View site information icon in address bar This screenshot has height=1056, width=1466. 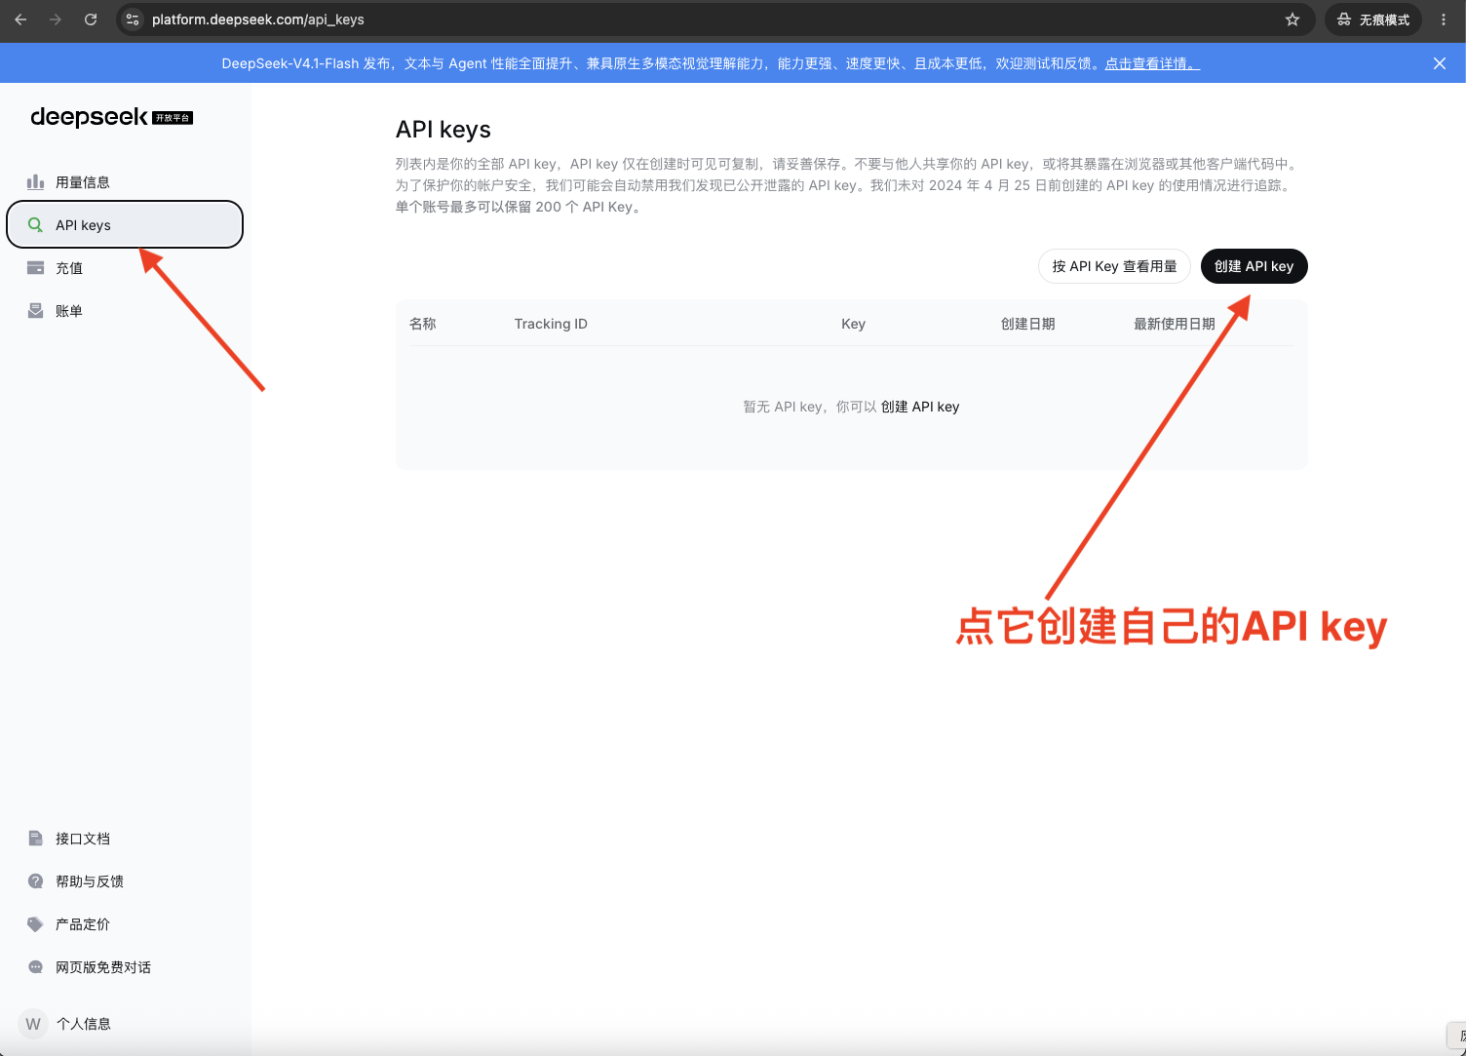(x=134, y=20)
